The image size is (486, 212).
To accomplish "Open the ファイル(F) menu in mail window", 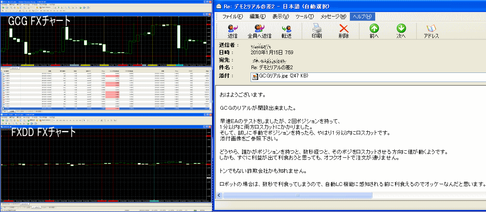I will [232, 17].
